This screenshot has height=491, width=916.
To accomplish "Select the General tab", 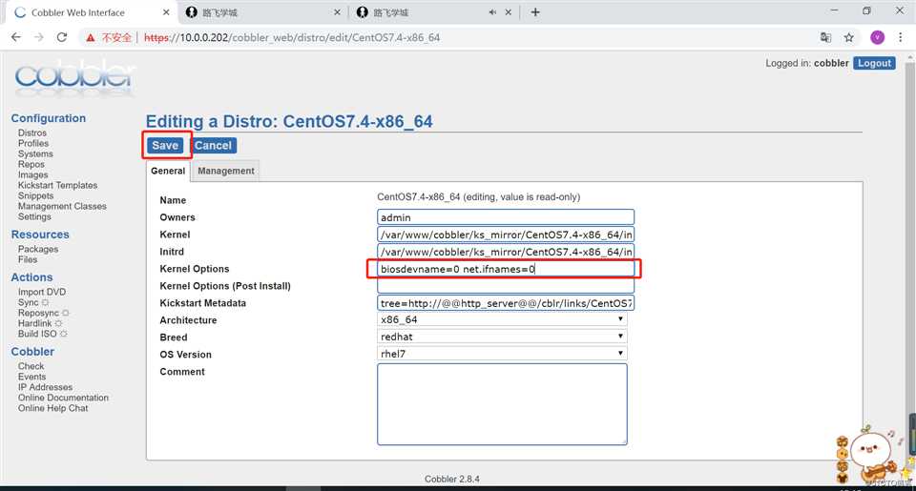I will (168, 171).
